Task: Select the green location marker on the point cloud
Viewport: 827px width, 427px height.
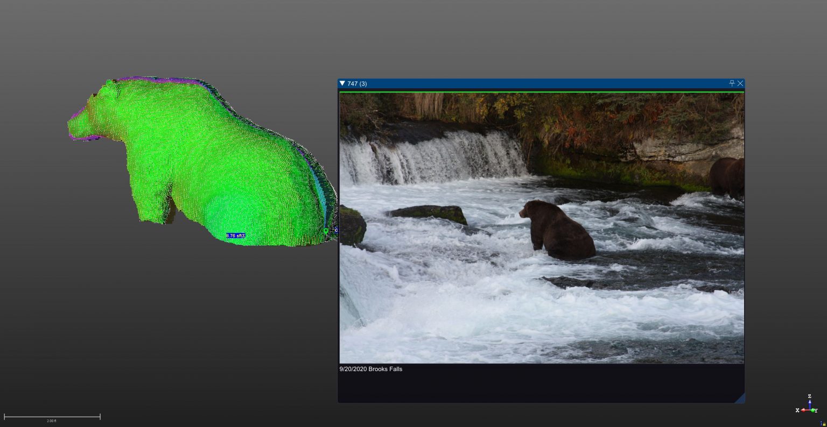Action: (x=326, y=230)
